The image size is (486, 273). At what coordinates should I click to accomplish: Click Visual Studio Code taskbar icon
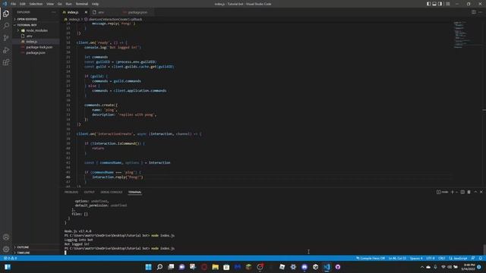click(327, 267)
